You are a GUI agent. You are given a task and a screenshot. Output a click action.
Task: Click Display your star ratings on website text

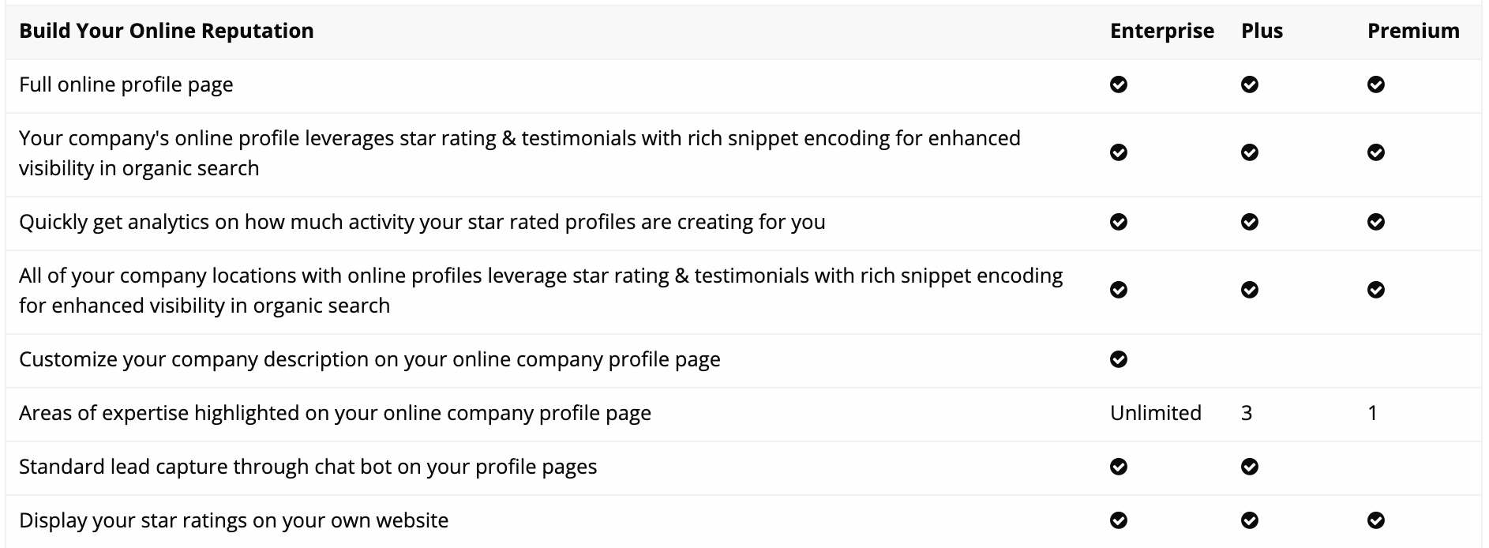pyautogui.click(x=234, y=521)
